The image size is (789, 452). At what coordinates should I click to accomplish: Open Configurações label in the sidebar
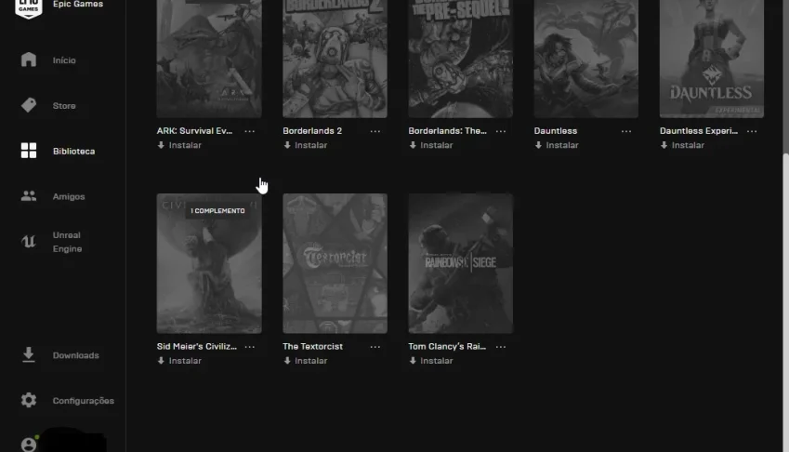(x=84, y=401)
